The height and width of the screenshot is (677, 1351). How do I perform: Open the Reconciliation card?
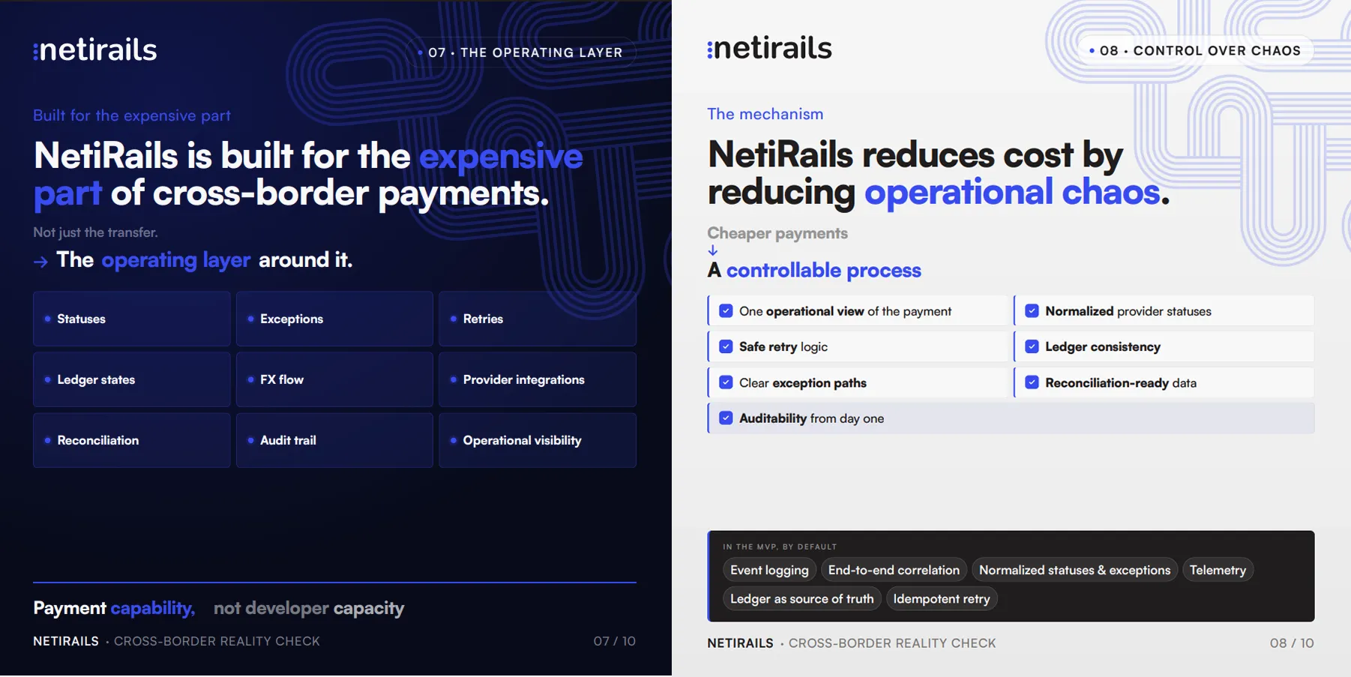click(x=132, y=440)
